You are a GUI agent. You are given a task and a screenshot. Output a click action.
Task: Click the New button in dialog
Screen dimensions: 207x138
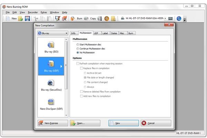tap(124, 123)
